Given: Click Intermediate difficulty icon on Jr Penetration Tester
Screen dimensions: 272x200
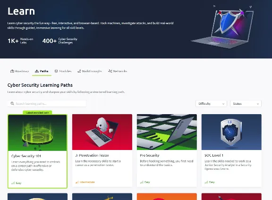Looking at the screenshot, I should pyautogui.click(x=77, y=182).
